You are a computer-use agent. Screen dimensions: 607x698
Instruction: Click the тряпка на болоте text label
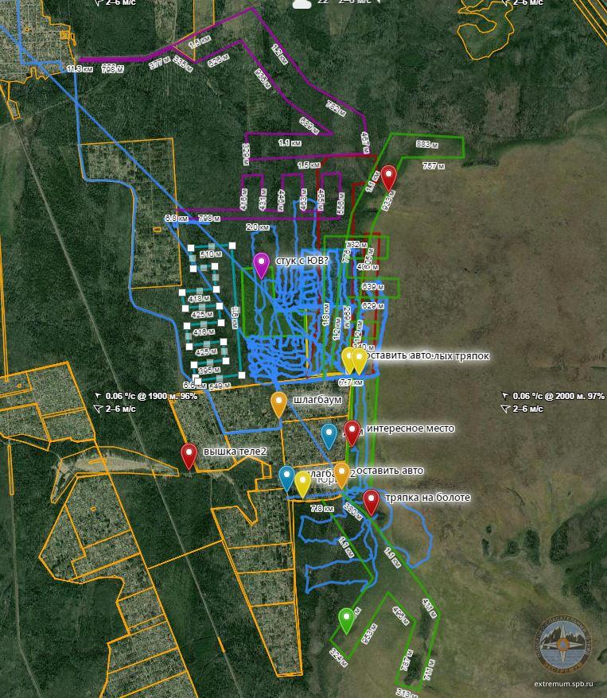427,498
